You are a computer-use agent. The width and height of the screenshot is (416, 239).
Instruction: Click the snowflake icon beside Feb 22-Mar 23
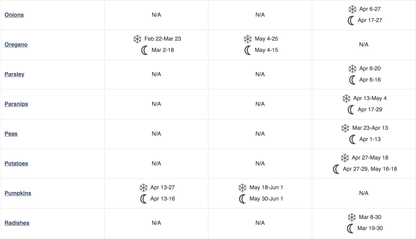click(137, 39)
